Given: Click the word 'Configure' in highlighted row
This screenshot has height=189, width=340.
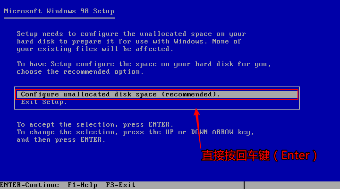Looking at the screenshot, I should (x=40, y=94).
